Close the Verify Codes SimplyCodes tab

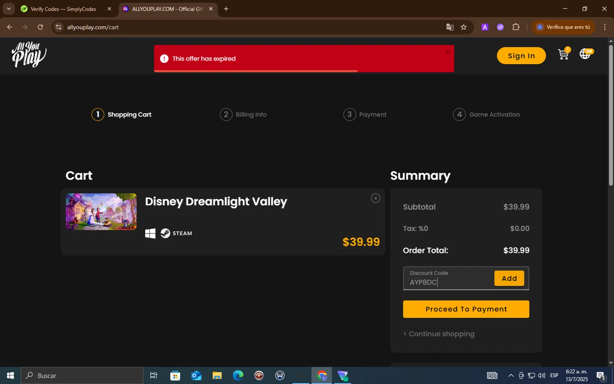click(x=109, y=9)
